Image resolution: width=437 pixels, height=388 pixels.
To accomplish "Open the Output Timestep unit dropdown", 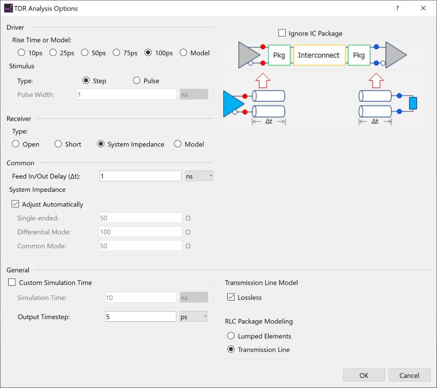I will (x=193, y=316).
